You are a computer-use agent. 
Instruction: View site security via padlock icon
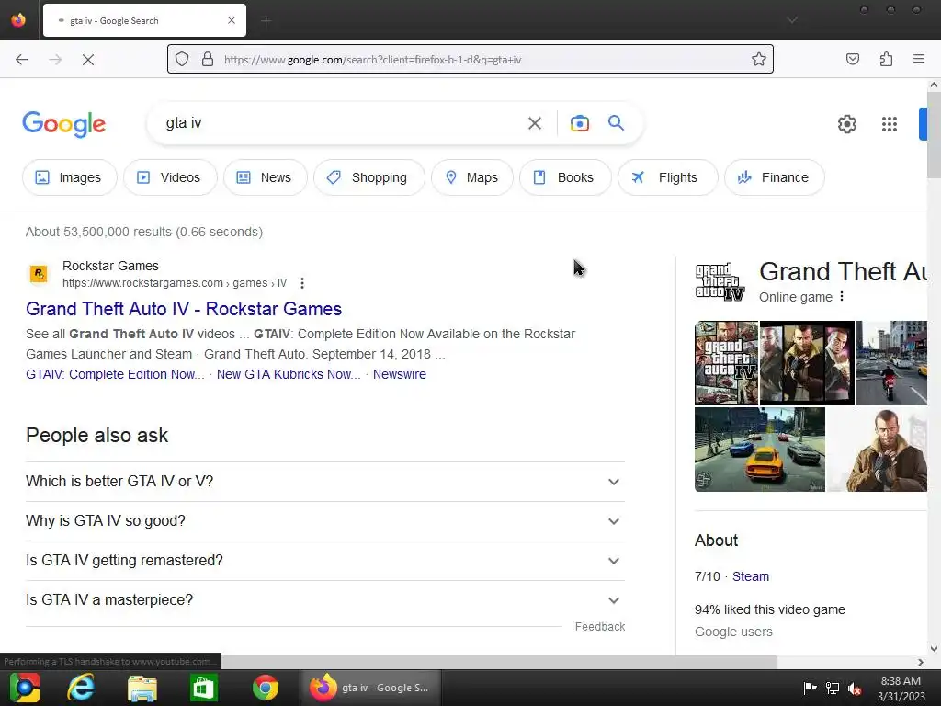(208, 59)
